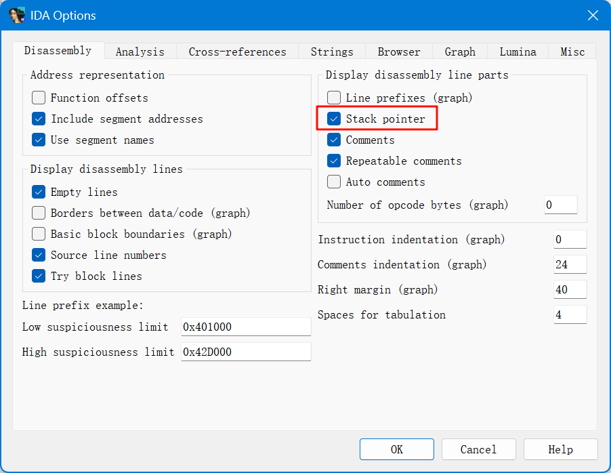The width and height of the screenshot is (611, 473).
Task: Enable Line prefixes (graph) checkbox
Action: pyautogui.click(x=334, y=98)
